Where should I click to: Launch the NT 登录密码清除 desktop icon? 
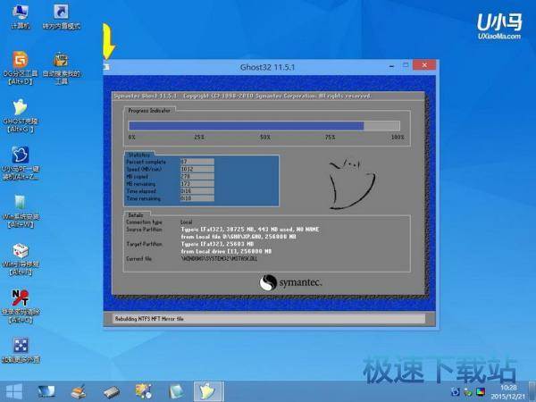21,306
